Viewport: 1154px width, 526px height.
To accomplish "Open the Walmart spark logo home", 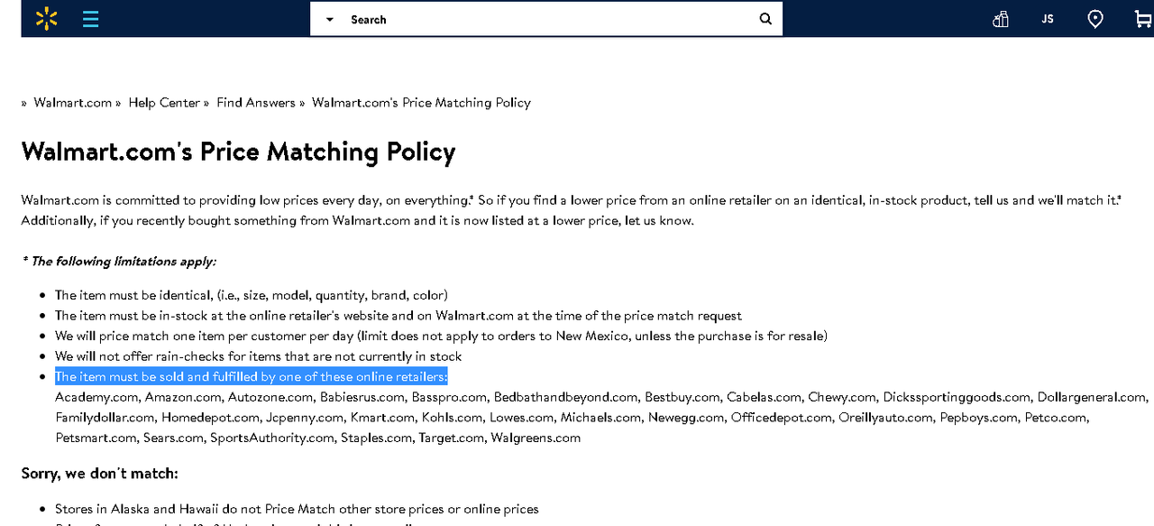I will [x=47, y=18].
